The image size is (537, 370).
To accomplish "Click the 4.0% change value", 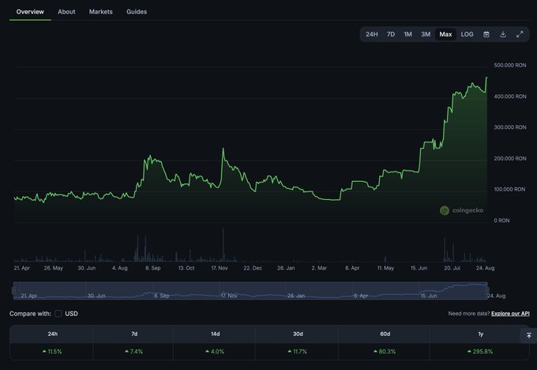I will click(x=215, y=352).
